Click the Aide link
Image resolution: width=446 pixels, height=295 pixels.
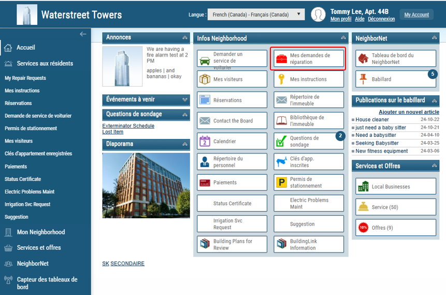click(x=359, y=19)
